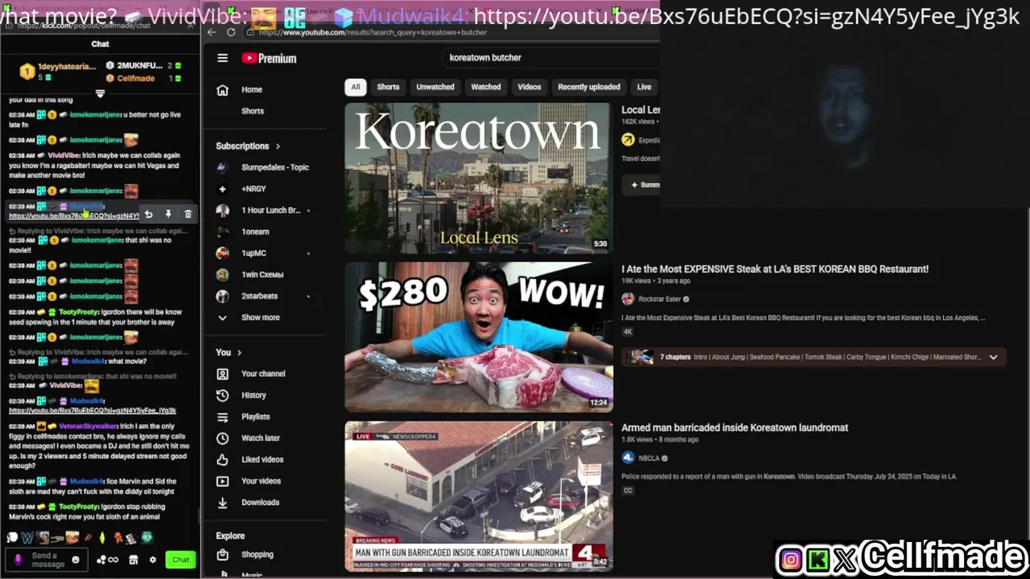This screenshot has width=1030, height=579.
Task: Click the purple microphone icon in chat
Action: [x=18, y=560]
